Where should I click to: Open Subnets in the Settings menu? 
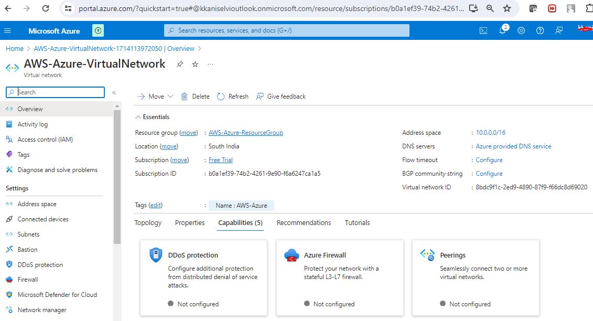[x=28, y=234]
